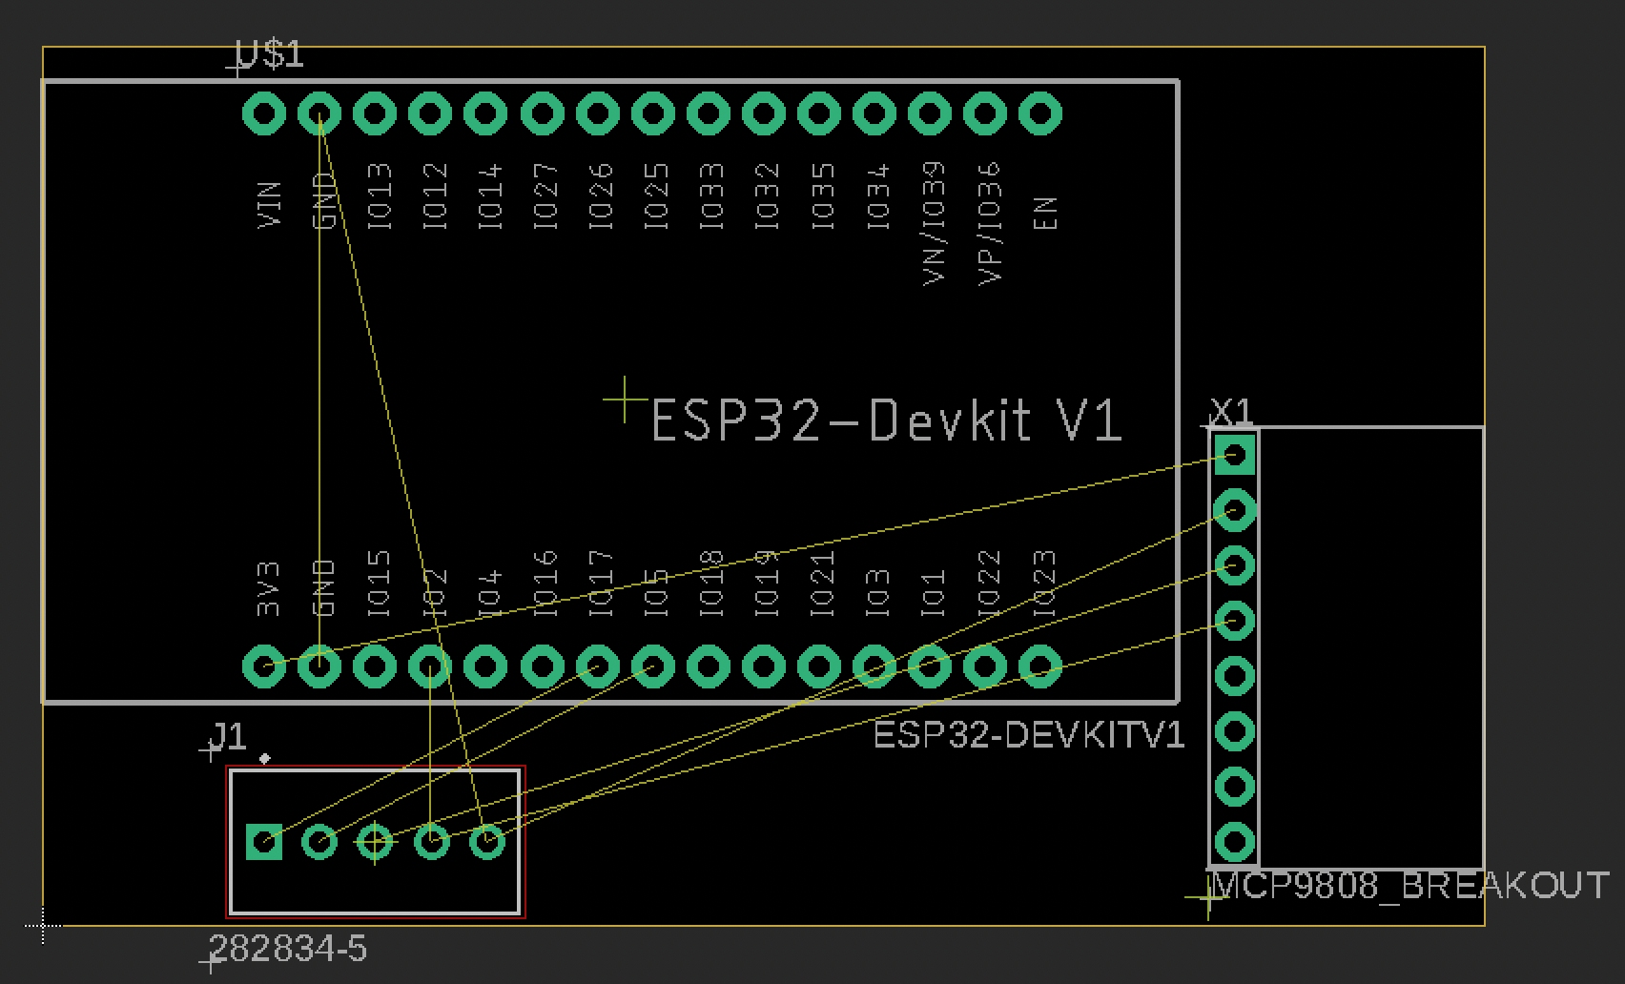
Task: Select the J1 reference designator label
Action: pyautogui.click(x=230, y=736)
